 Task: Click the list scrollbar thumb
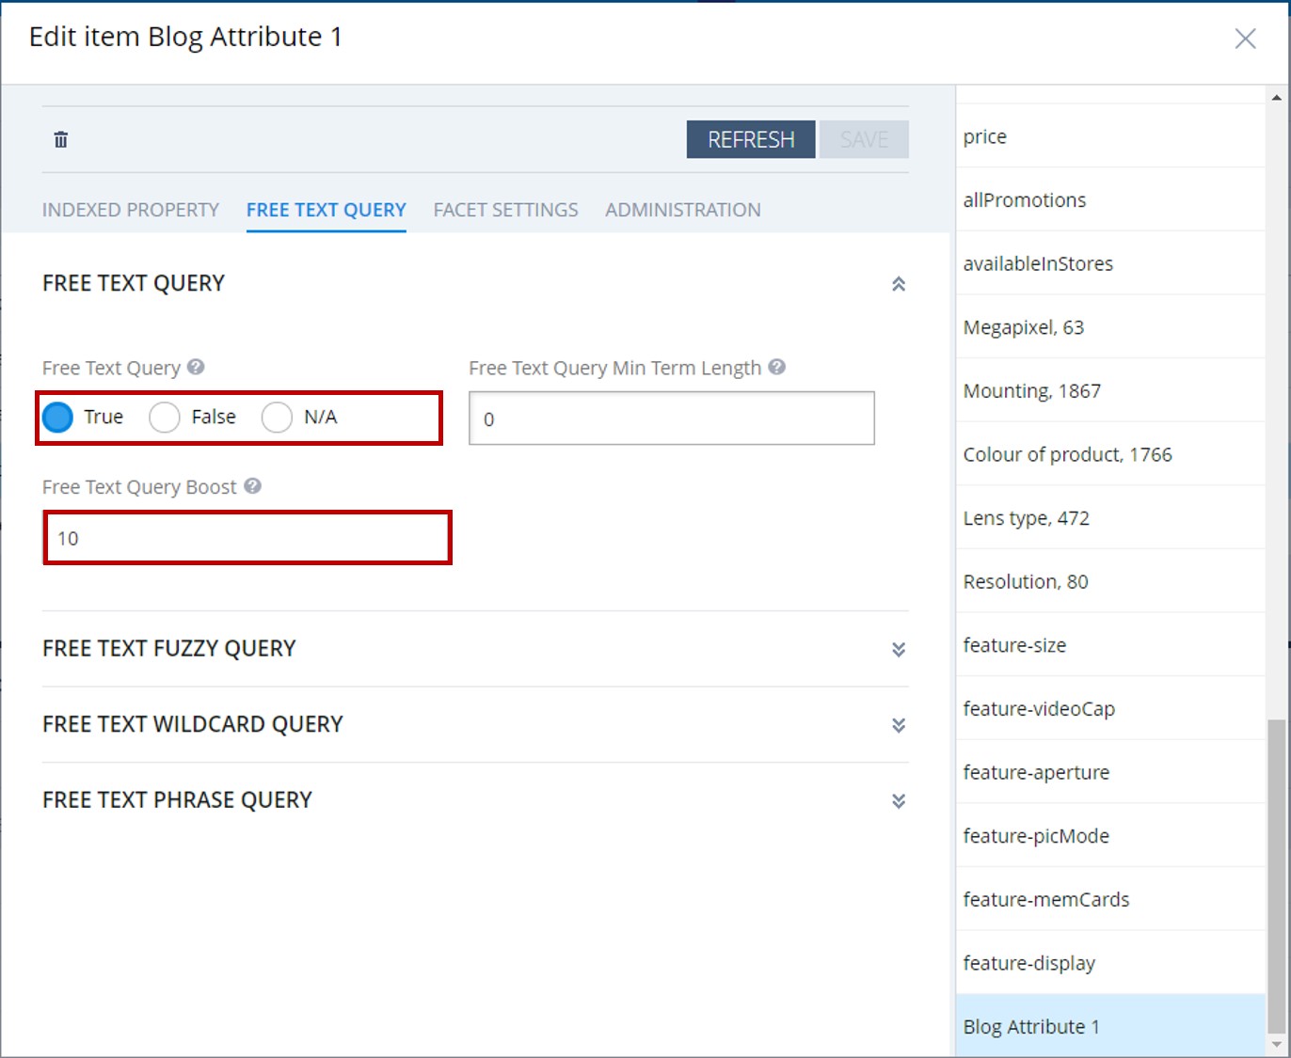(x=1276, y=876)
